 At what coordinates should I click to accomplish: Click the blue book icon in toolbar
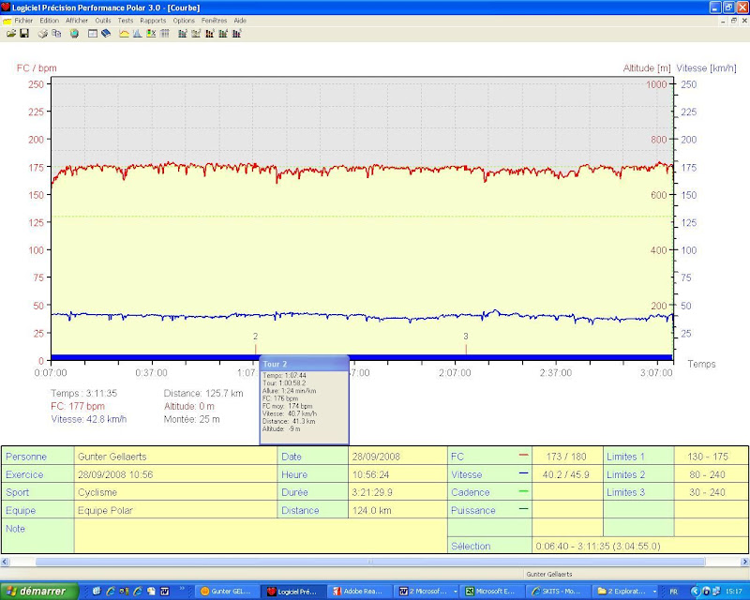106,34
